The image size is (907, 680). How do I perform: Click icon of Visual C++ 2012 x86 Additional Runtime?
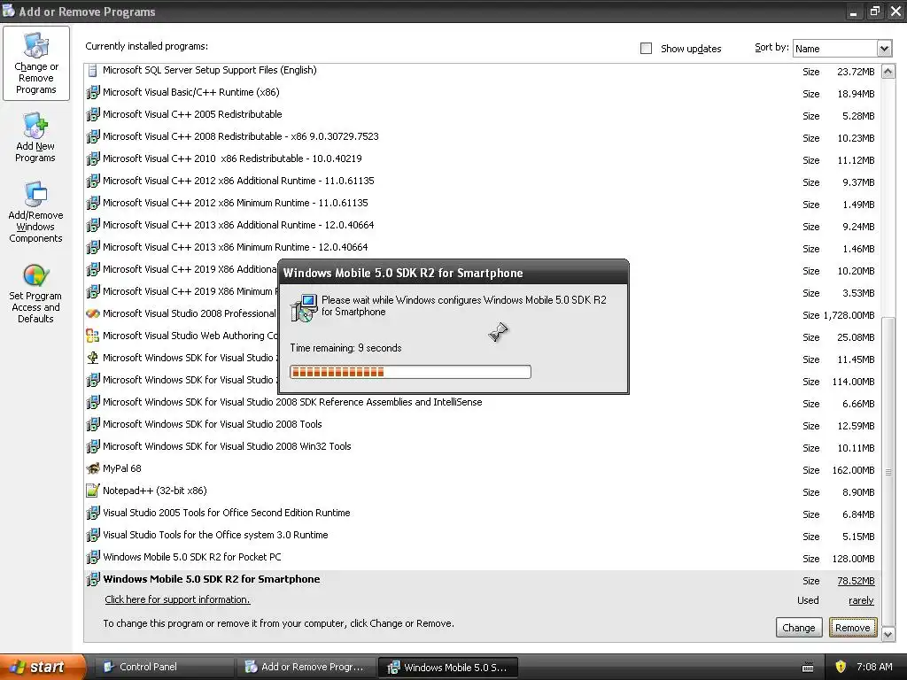(x=92, y=181)
